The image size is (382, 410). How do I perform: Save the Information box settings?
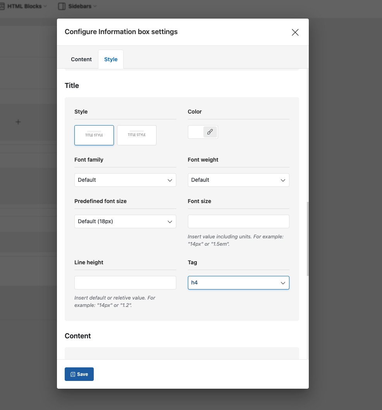pos(79,374)
